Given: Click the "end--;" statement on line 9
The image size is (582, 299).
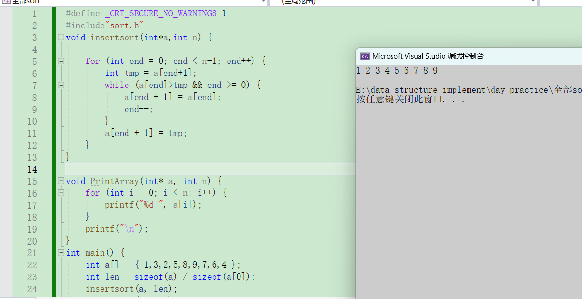Looking at the screenshot, I should [x=139, y=109].
